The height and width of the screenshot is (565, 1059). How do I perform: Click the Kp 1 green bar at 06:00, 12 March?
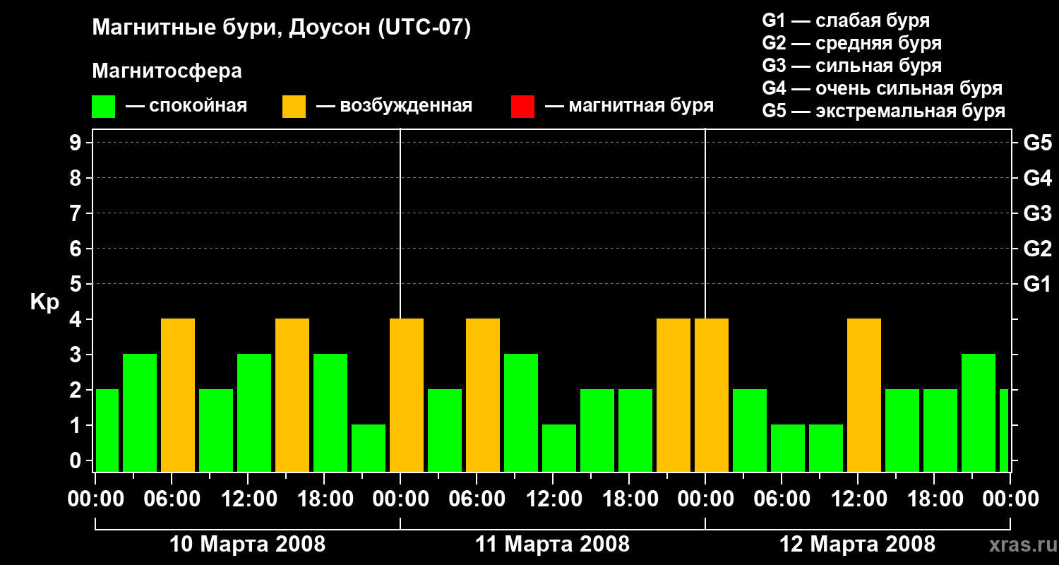788,448
